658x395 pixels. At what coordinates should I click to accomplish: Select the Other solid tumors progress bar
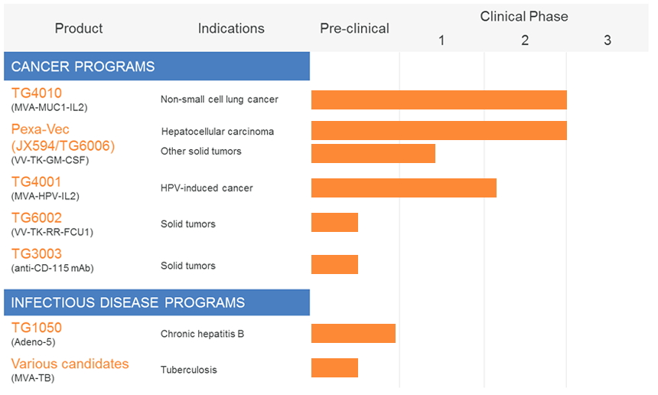(x=373, y=153)
